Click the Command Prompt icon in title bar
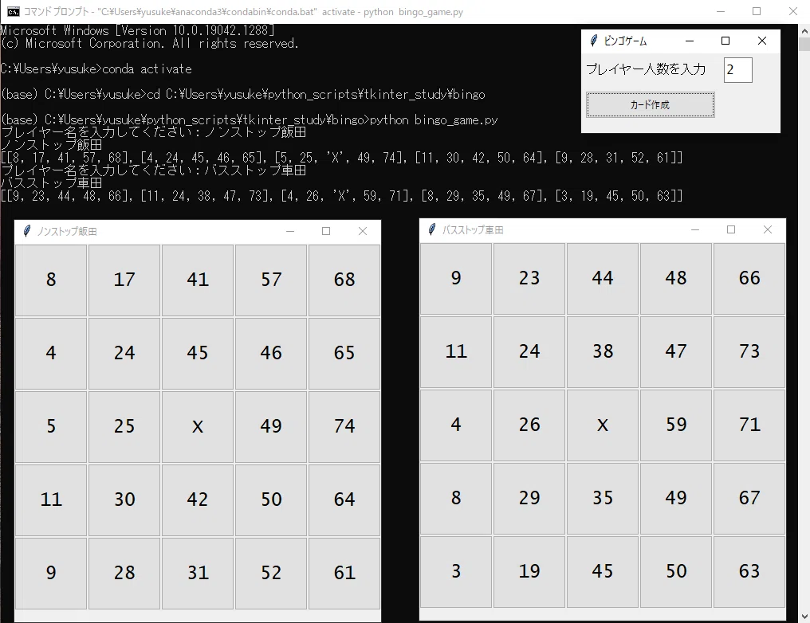The image size is (810, 623). [x=14, y=11]
